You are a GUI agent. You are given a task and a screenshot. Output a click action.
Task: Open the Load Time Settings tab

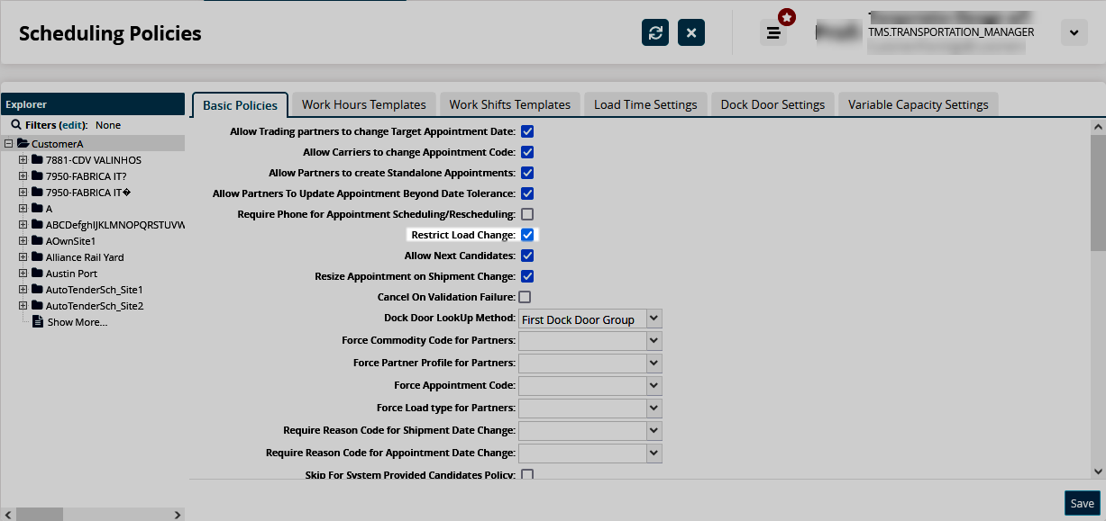click(x=645, y=104)
